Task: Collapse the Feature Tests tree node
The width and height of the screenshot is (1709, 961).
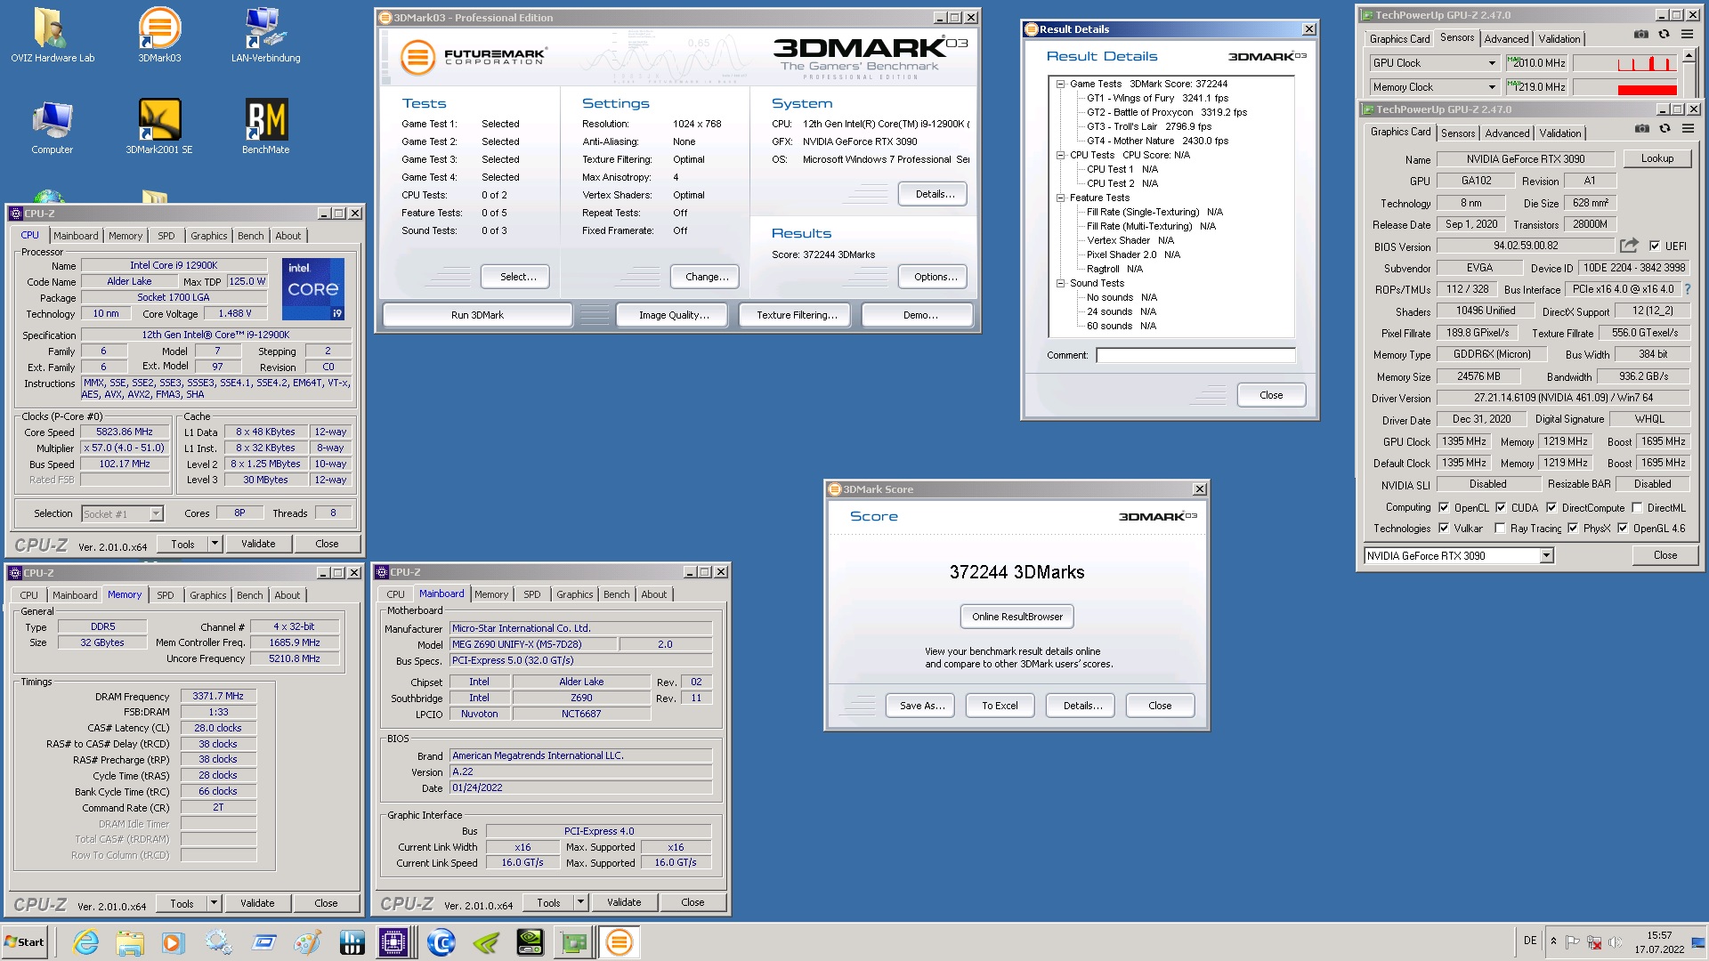Action: point(1060,198)
